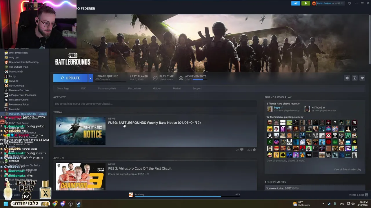Open weather widget showing 83°F
Viewport: 371px width, 208px height.
pyautogui.click(x=301, y=204)
